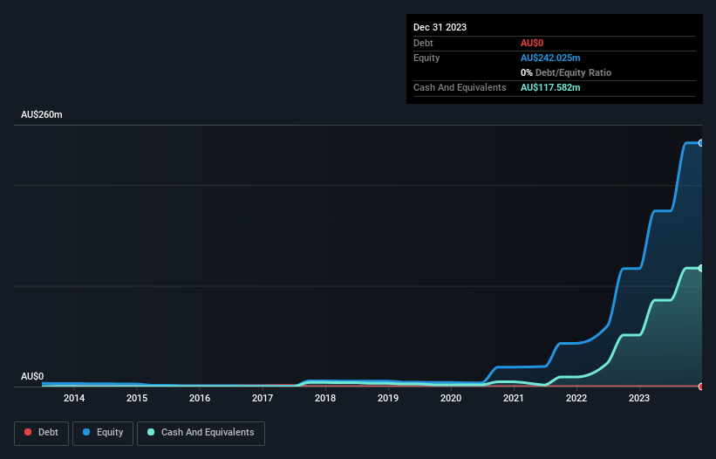Click the 2014 x-axis label
The height and width of the screenshot is (459, 716).
pos(74,398)
